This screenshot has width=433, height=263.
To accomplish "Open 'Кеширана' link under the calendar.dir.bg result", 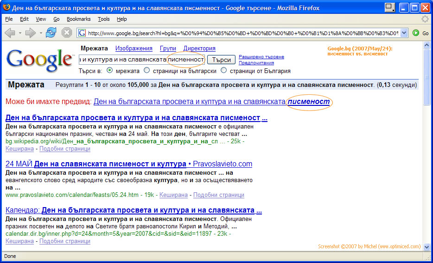I will coord(19,241).
